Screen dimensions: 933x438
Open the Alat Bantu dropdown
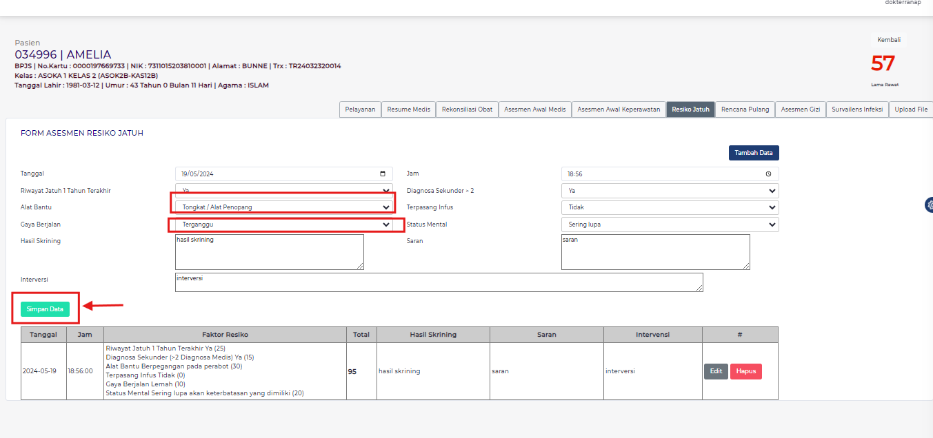coord(283,207)
